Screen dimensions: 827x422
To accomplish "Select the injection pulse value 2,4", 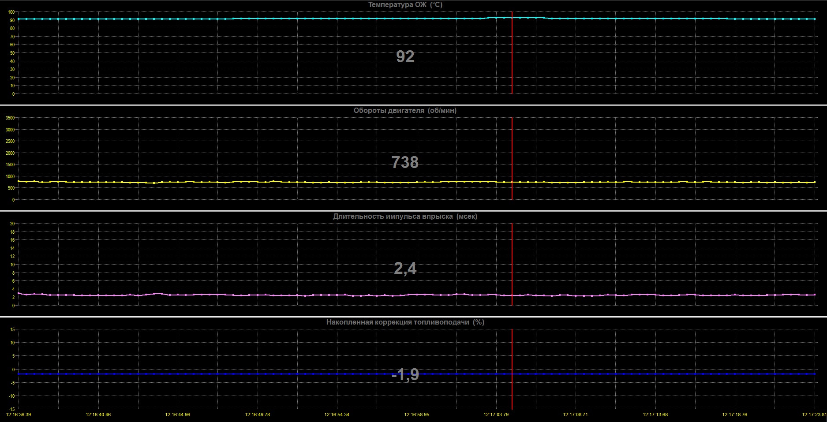I will (405, 268).
